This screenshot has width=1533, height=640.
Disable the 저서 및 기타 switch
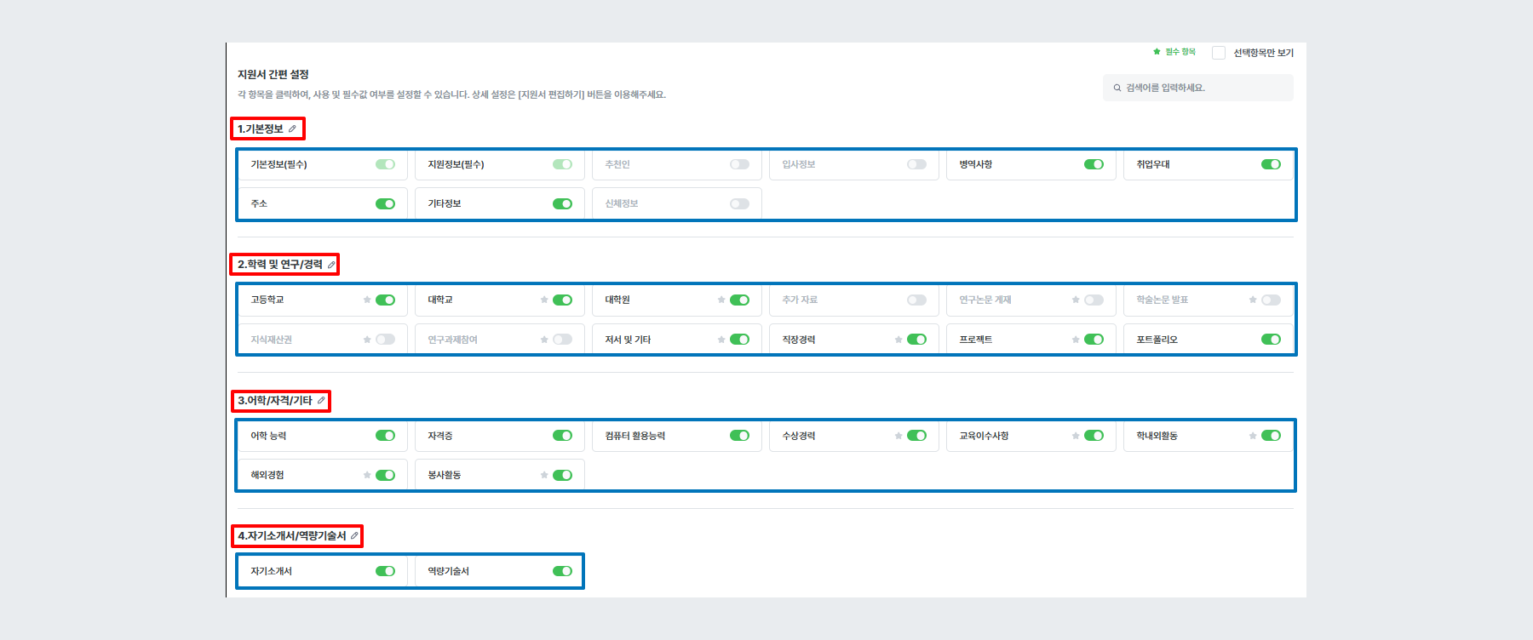[x=740, y=340]
